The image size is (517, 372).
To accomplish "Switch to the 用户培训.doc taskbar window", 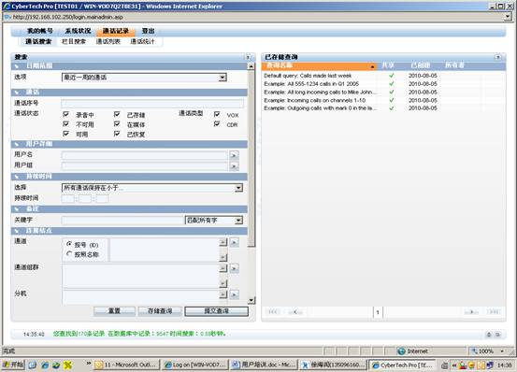I will pyautogui.click(x=264, y=365).
